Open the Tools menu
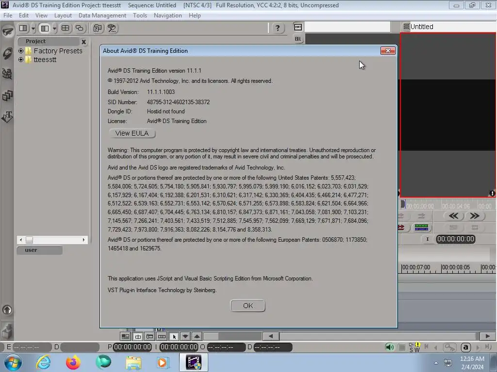Image resolution: width=497 pixels, height=372 pixels. coord(140,15)
